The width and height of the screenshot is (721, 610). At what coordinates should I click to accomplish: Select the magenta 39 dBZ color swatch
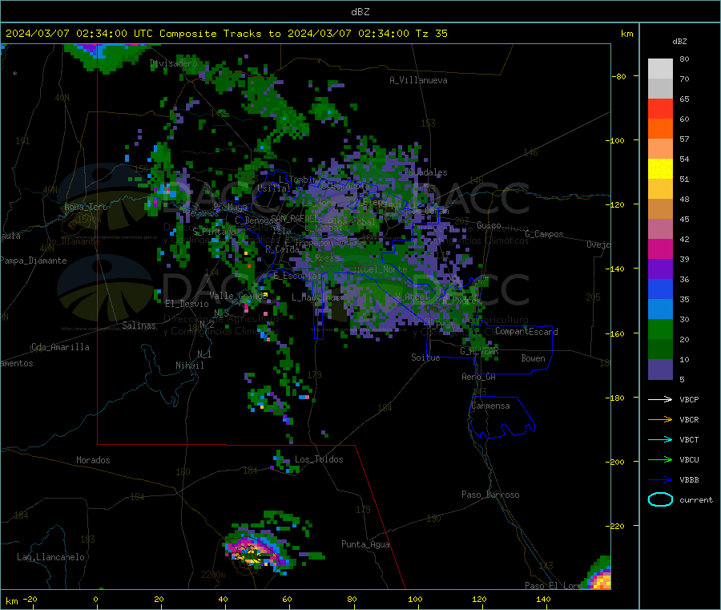660,248
